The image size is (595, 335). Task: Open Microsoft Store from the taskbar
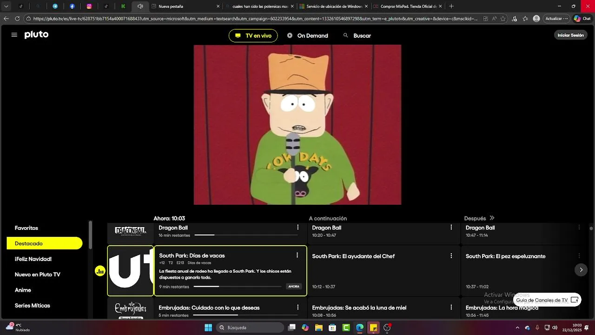click(x=332, y=328)
